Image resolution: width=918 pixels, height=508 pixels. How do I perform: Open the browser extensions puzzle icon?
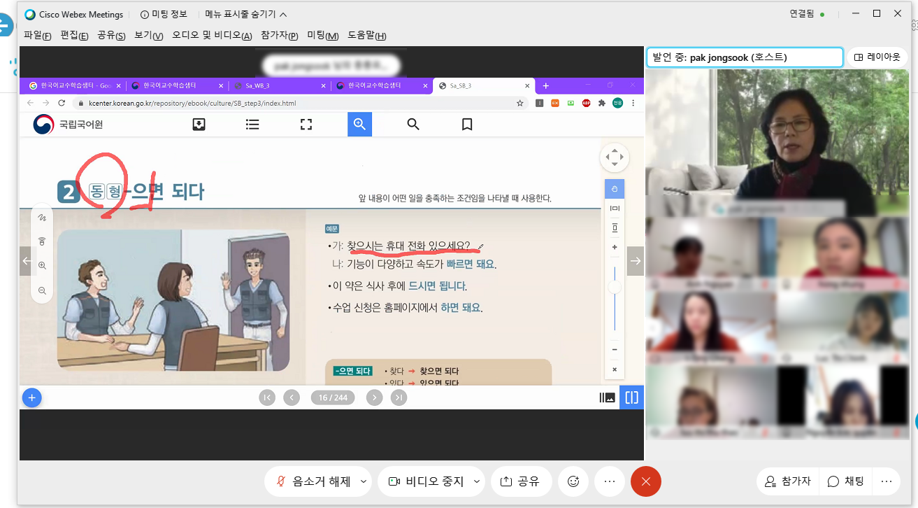(602, 103)
